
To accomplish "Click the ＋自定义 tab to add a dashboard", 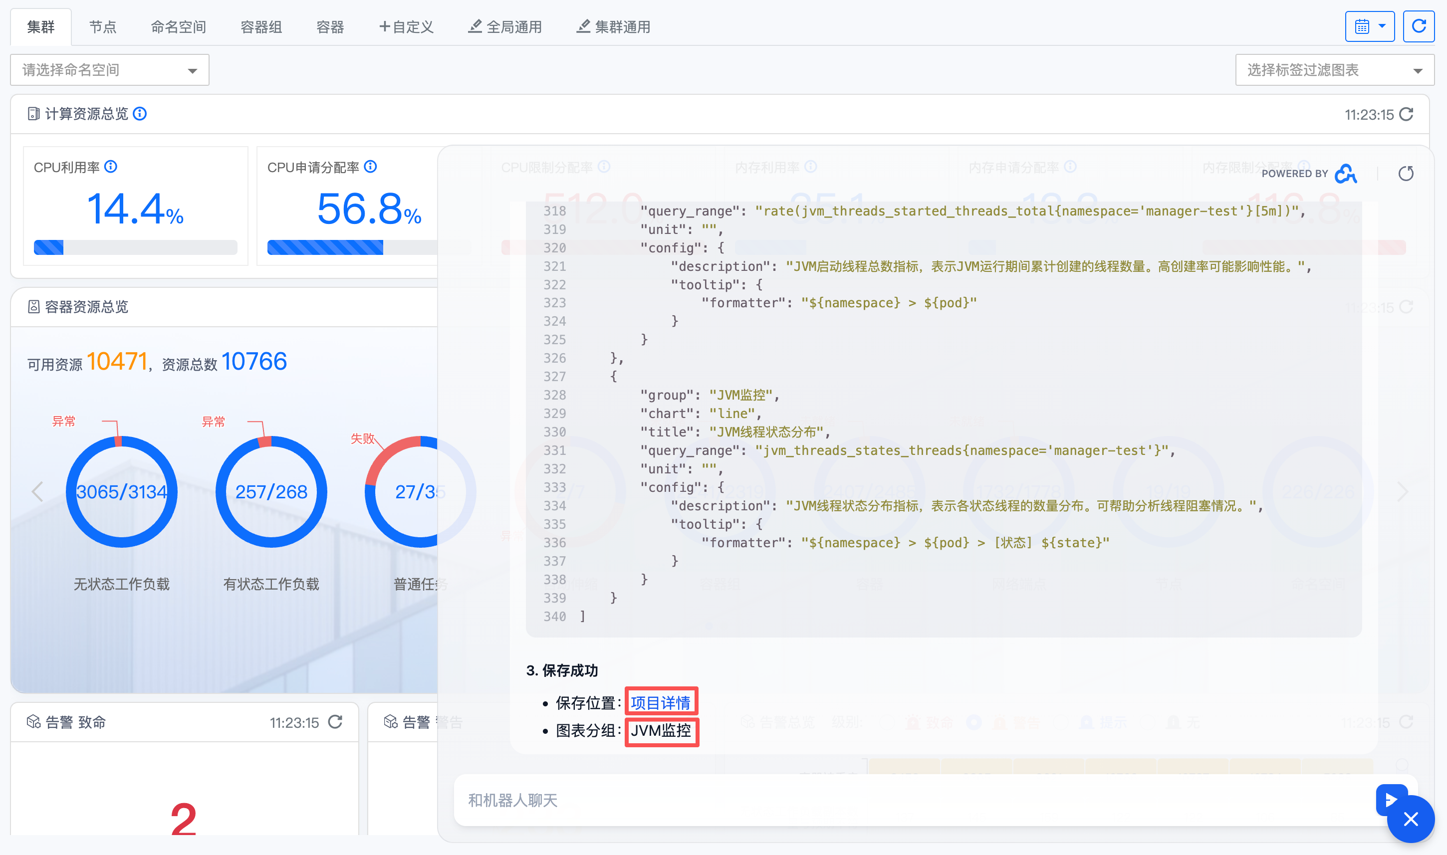I will 406,27.
